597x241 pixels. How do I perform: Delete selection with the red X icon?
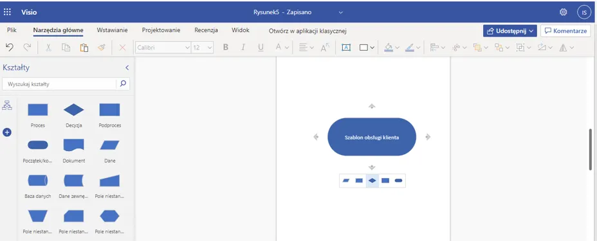click(123, 48)
